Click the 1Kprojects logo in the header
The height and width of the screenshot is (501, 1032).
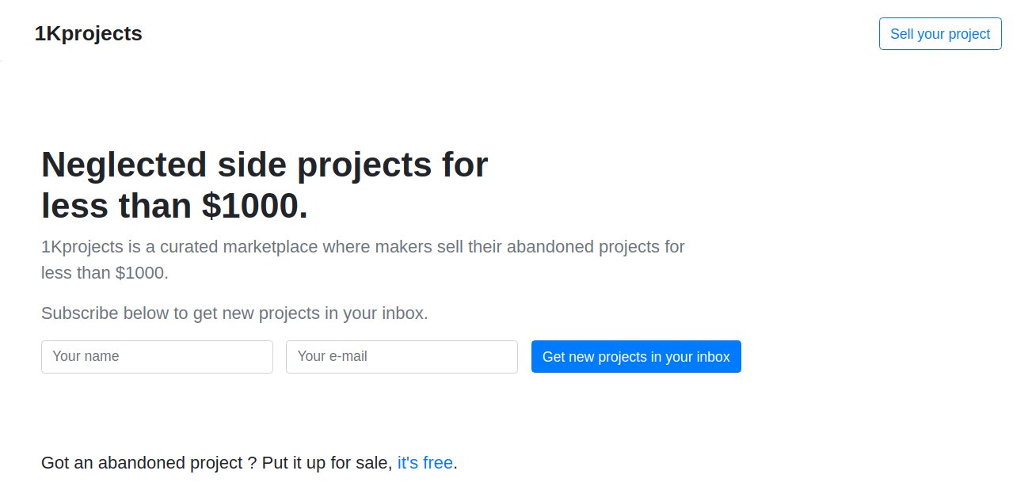(x=88, y=33)
